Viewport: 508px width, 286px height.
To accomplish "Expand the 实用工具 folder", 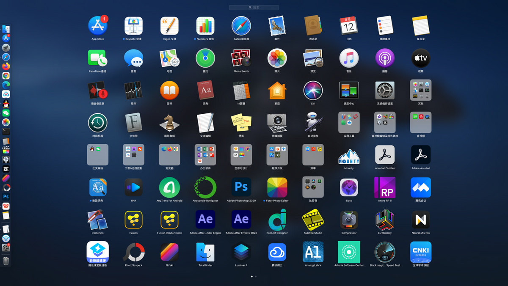I will pyautogui.click(x=349, y=123).
